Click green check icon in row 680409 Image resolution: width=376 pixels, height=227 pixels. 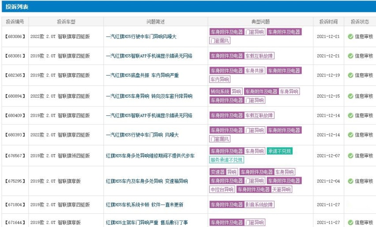tap(350, 115)
